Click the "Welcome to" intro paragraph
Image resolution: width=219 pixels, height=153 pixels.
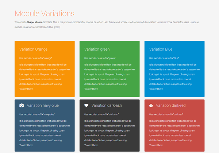(106, 24)
